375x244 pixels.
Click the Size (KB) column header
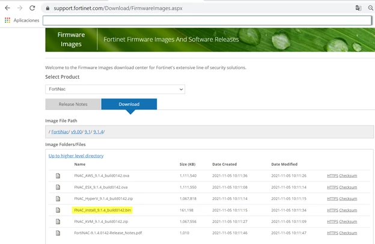187,164
